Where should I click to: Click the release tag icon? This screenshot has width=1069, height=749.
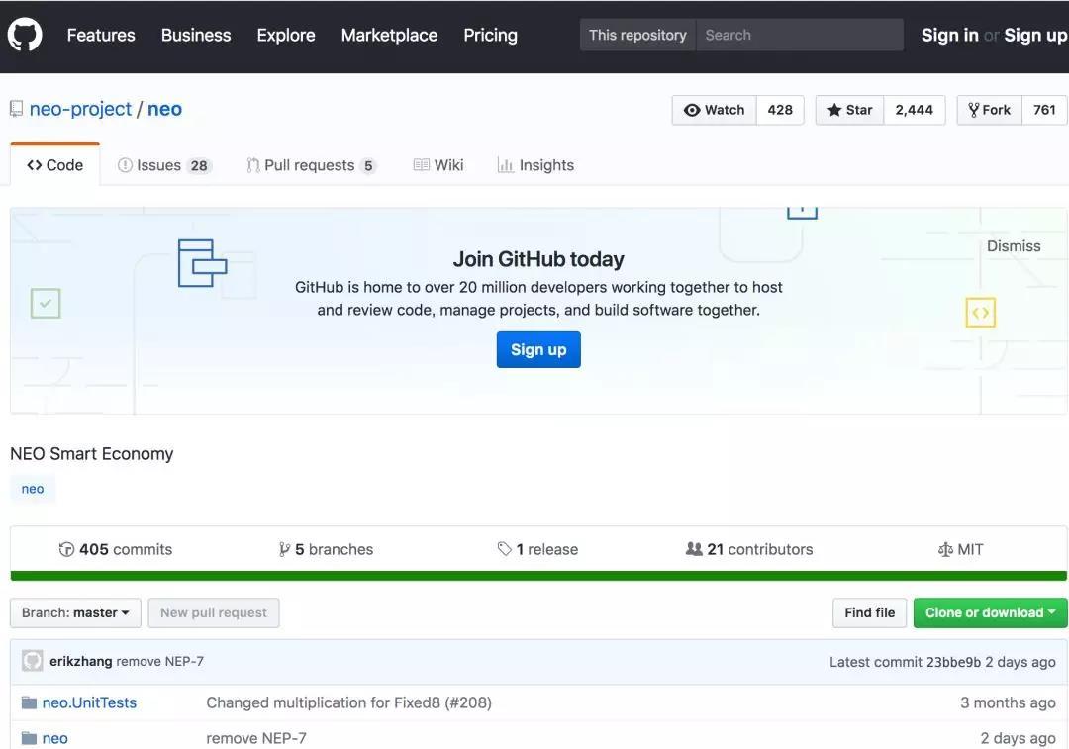tap(505, 549)
